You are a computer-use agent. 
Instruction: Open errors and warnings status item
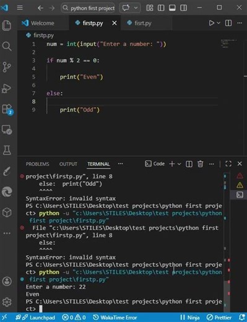coord(74,318)
